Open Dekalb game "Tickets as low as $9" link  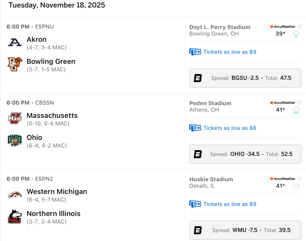click(x=230, y=204)
